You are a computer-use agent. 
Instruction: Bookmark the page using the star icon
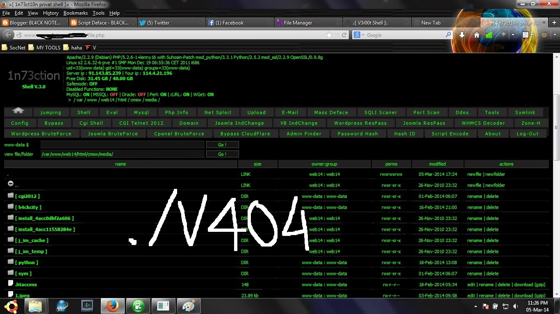tap(329, 35)
